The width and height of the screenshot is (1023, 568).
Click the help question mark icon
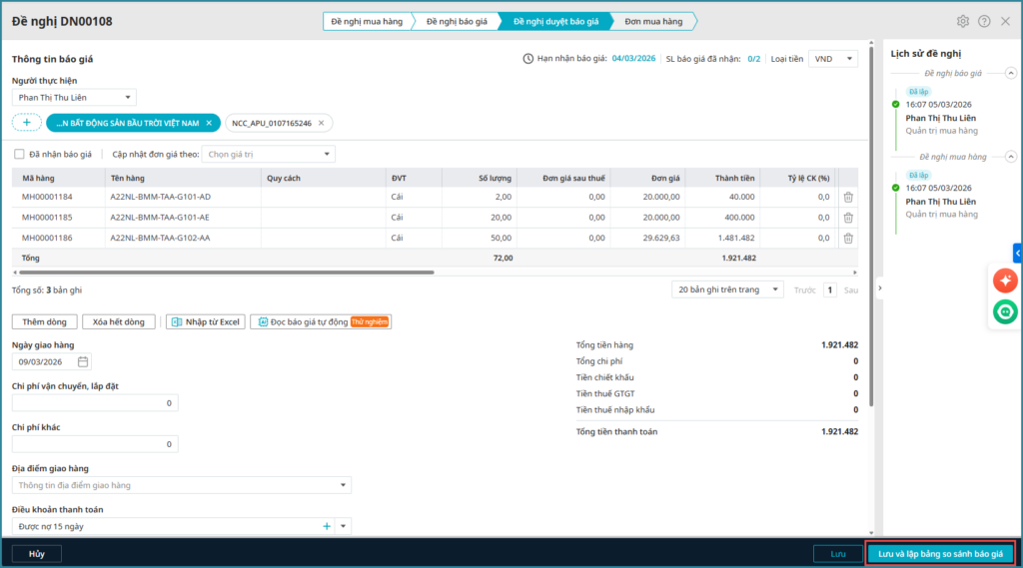pos(984,21)
